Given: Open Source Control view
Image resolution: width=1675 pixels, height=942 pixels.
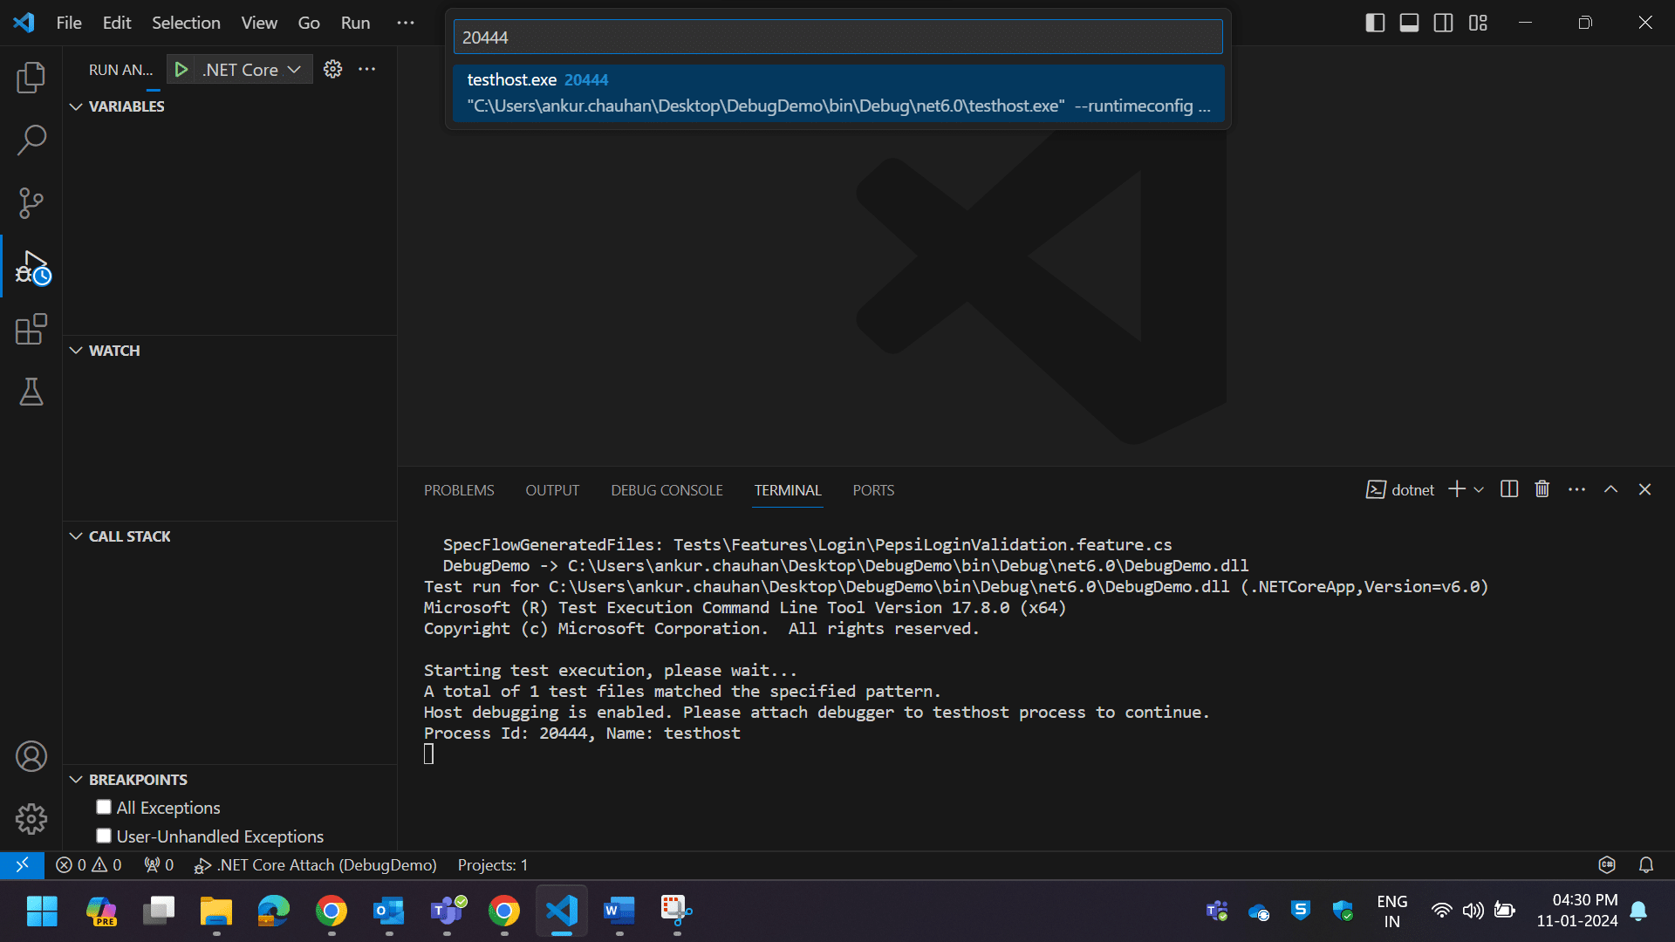Looking at the screenshot, I should point(31,203).
